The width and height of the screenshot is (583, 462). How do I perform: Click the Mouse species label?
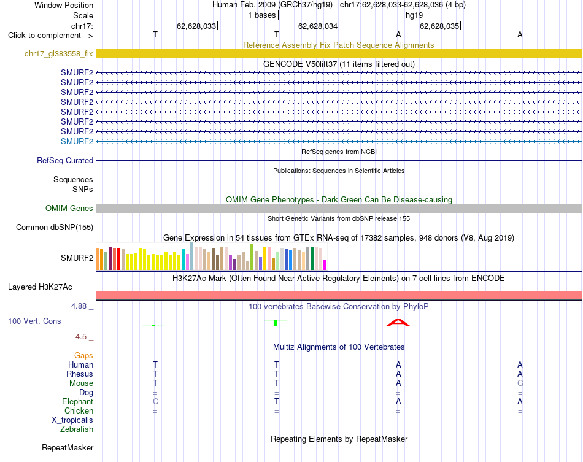81,383
